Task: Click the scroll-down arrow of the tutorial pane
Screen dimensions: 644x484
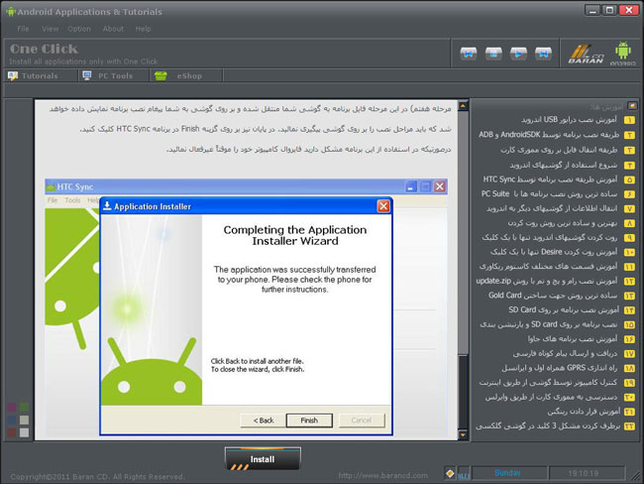Action: (x=463, y=434)
